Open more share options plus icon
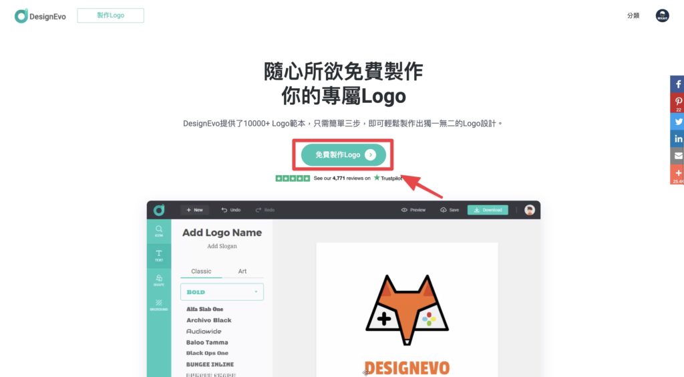The image size is (684, 377). [x=677, y=174]
